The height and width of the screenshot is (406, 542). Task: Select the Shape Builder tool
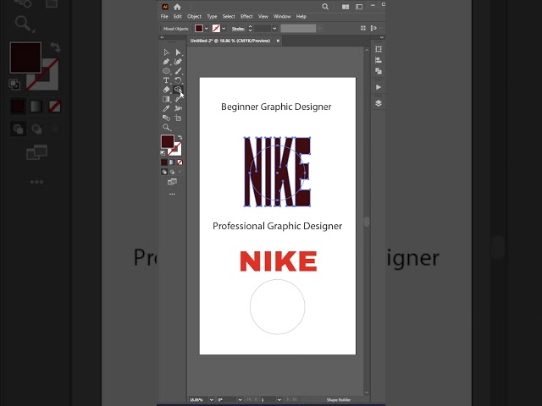tap(178, 90)
